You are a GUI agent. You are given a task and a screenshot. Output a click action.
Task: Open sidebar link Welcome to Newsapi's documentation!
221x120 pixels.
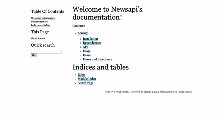(43, 20)
